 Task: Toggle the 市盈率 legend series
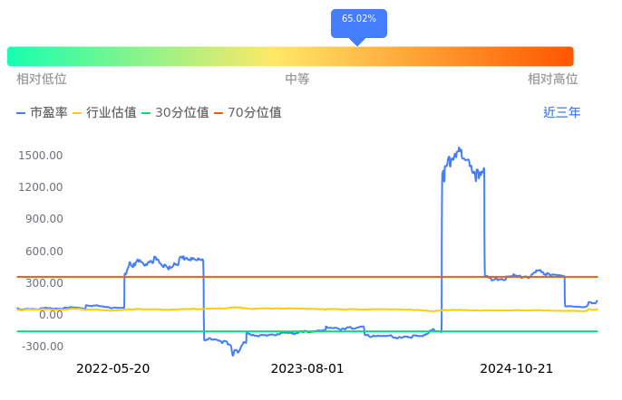[42, 113]
